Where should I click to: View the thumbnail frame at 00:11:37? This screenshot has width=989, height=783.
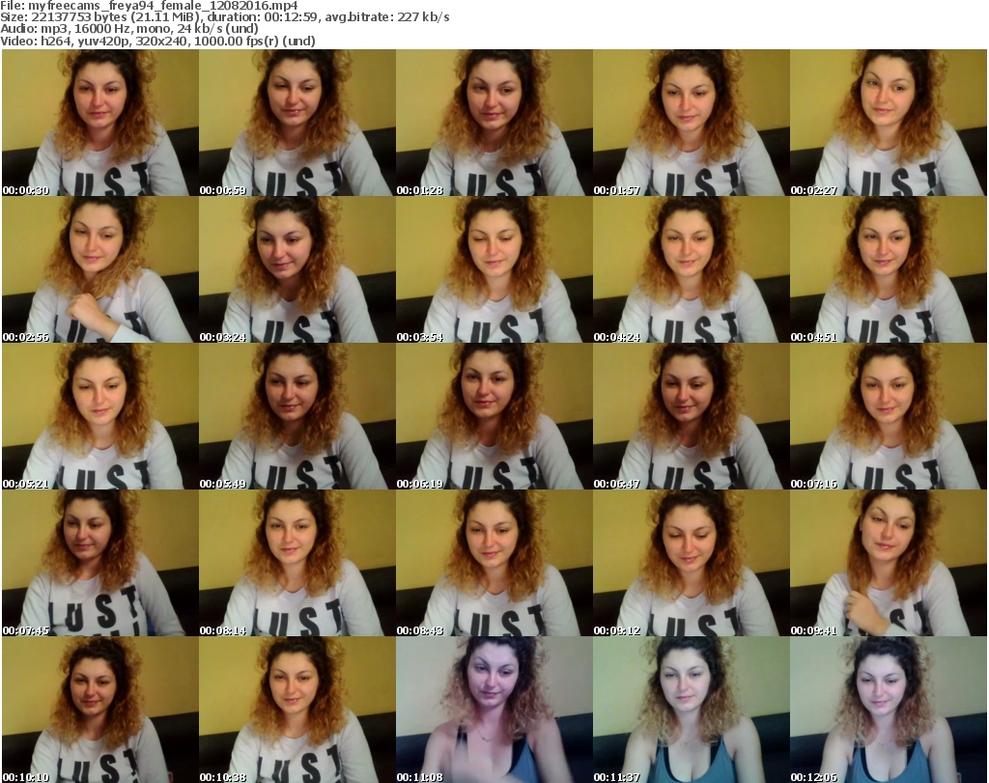tap(691, 710)
